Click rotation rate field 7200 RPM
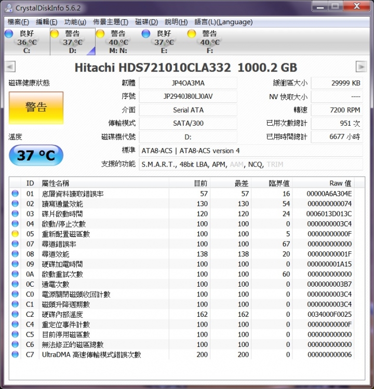The height and width of the screenshot is (389, 374). tap(337, 110)
